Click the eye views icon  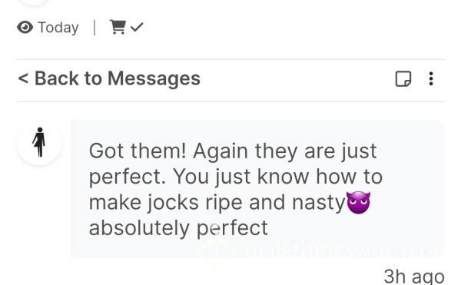coord(25,28)
